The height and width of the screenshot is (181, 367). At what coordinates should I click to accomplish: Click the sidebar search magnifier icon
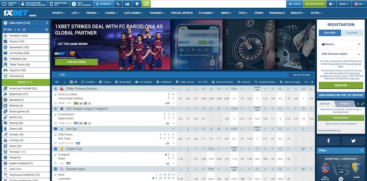[46, 30]
